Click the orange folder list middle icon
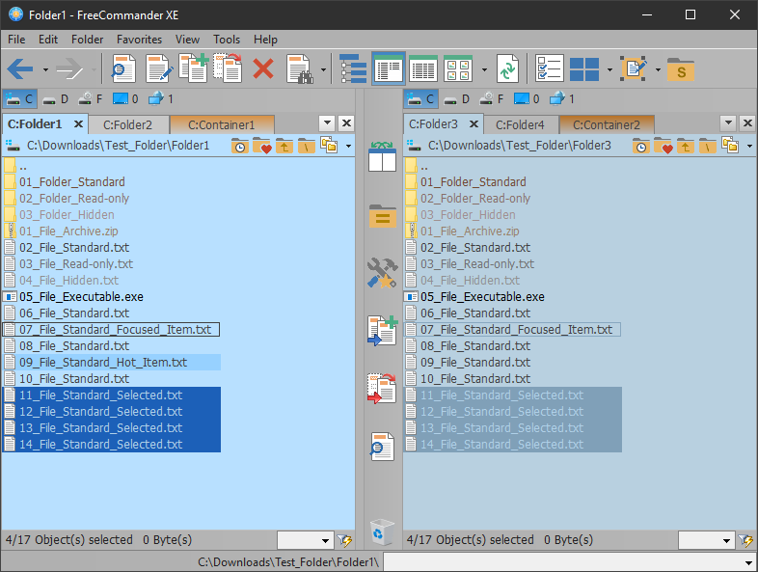The height and width of the screenshot is (572, 758). (x=383, y=216)
